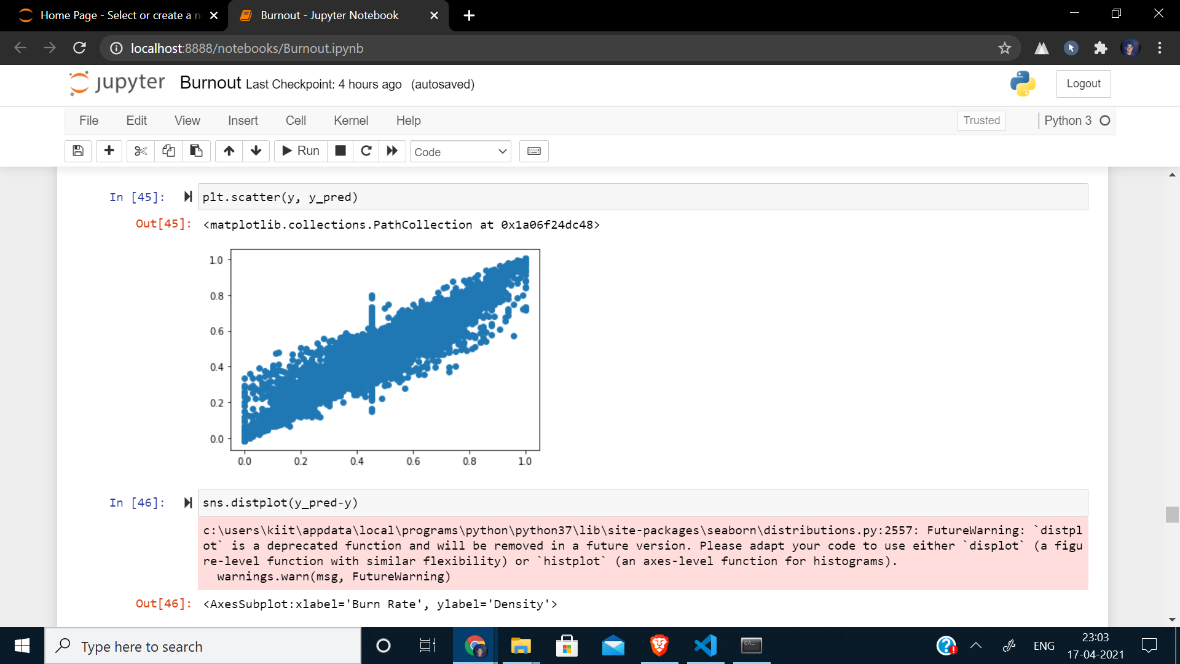Logout of Jupyter
This screenshot has width=1180, height=664.
click(x=1083, y=84)
